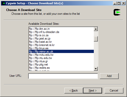127x97 pixels.
Task: Click the scroll up arrow of site list
Action: tap(96, 29)
